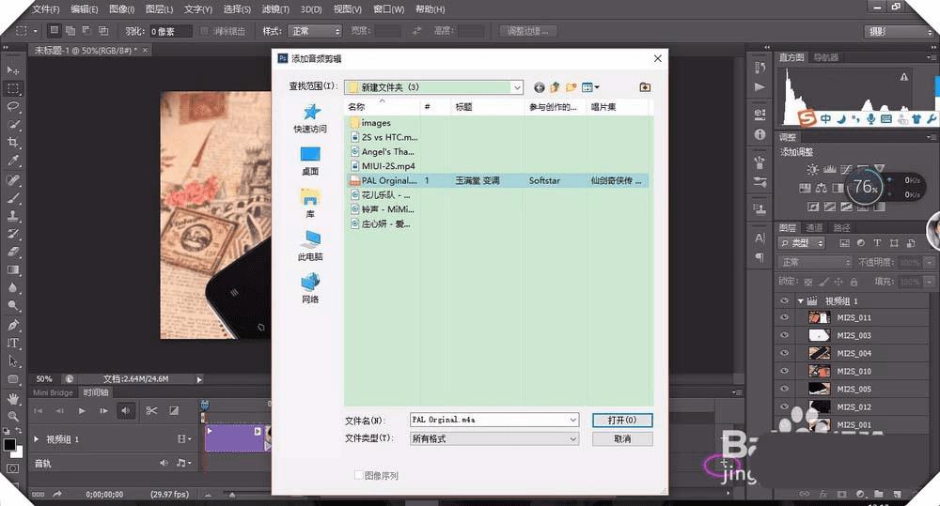This screenshot has width=940, height=506.
Task: Open the 图层(L) menu
Action: point(159,9)
